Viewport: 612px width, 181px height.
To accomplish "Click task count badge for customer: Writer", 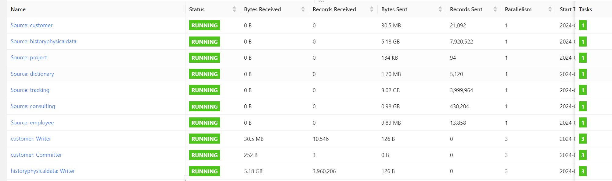I will (x=583, y=139).
